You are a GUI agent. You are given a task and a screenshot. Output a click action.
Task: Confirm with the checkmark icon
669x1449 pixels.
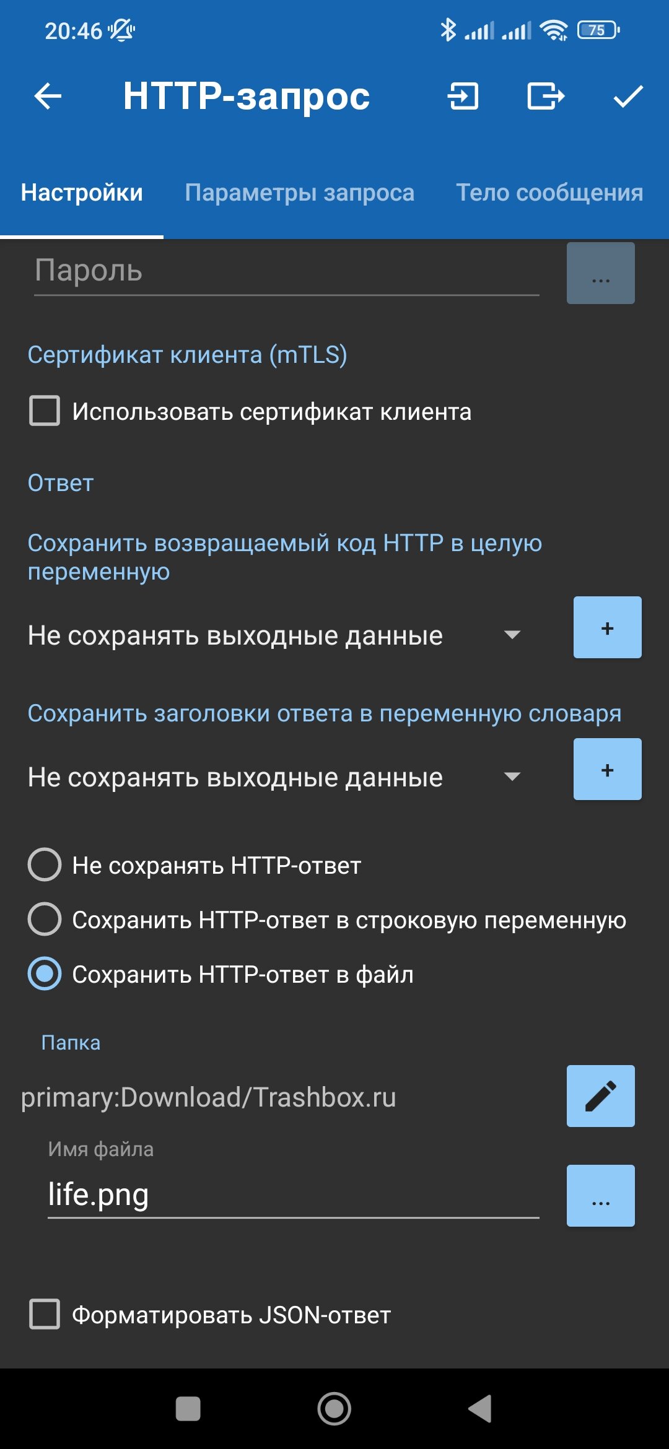[x=628, y=97]
